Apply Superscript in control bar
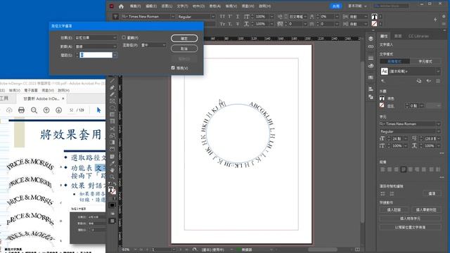 click(x=230, y=17)
